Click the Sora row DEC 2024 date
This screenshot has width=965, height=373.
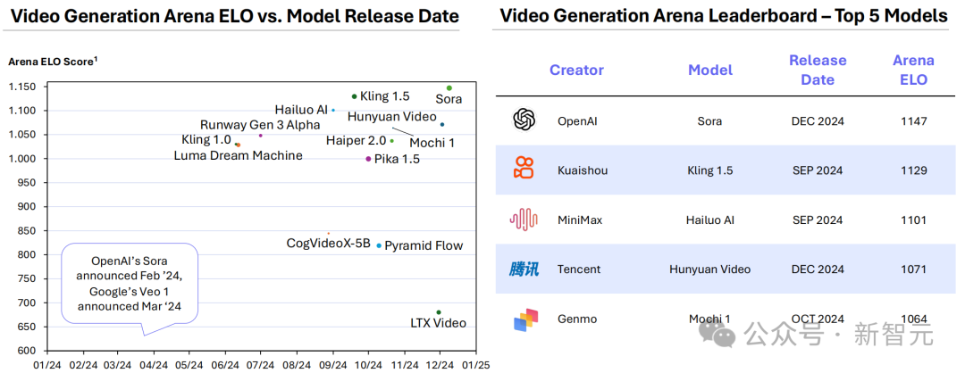818,121
